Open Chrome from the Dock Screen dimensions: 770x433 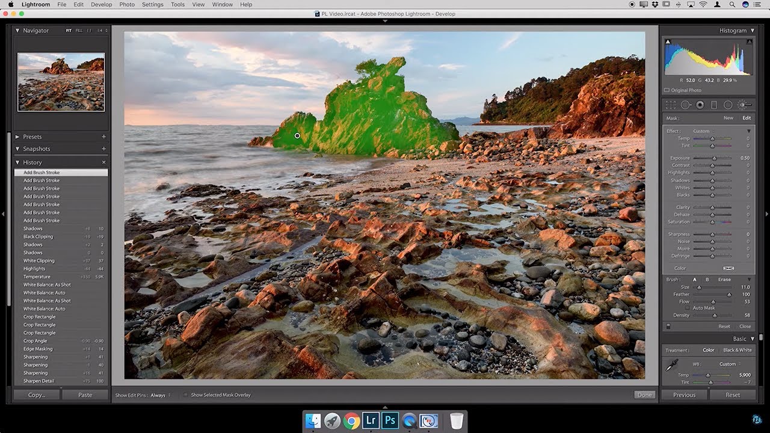[351, 420]
